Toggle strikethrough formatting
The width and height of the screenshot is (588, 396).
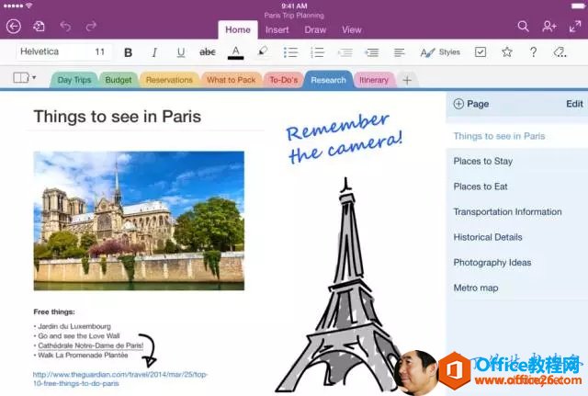click(x=208, y=52)
